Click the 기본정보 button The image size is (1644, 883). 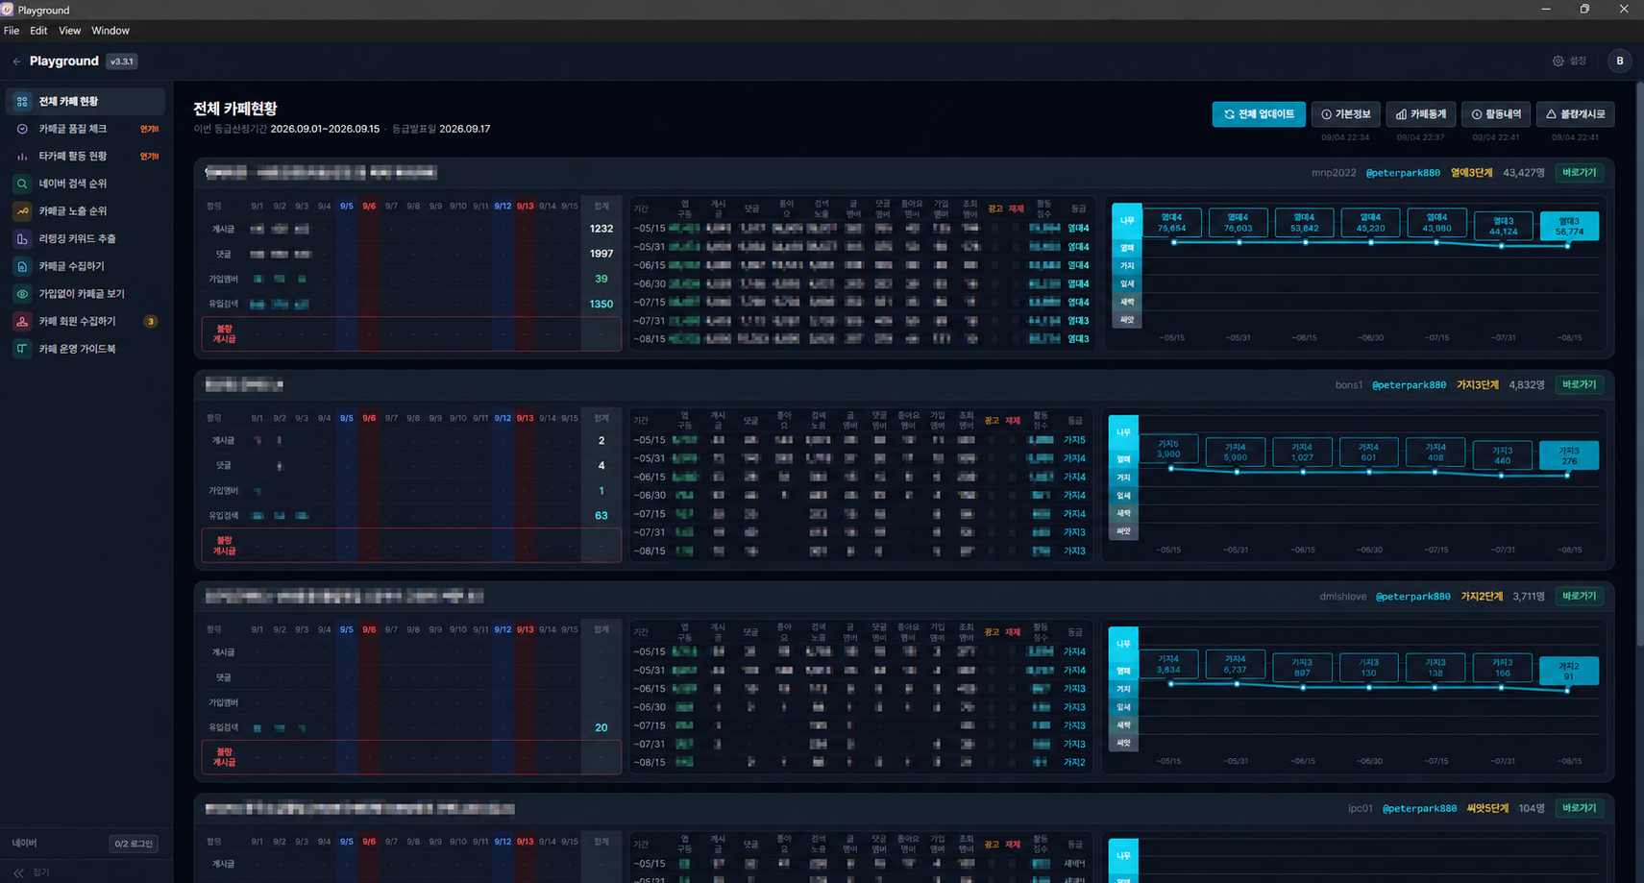pyautogui.click(x=1346, y=114)
